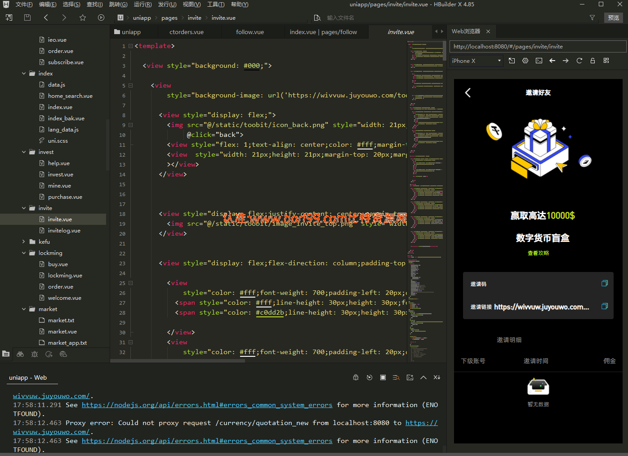The height and width of the screenshot is (456, 628).
Task: Close the Web浏览器 tab
Action: [x=488, y=31]
